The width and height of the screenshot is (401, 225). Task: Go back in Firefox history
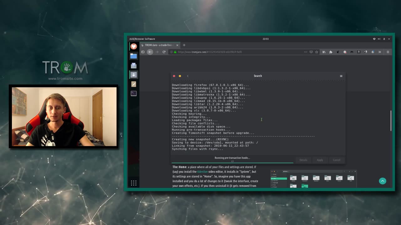(150, 52)
